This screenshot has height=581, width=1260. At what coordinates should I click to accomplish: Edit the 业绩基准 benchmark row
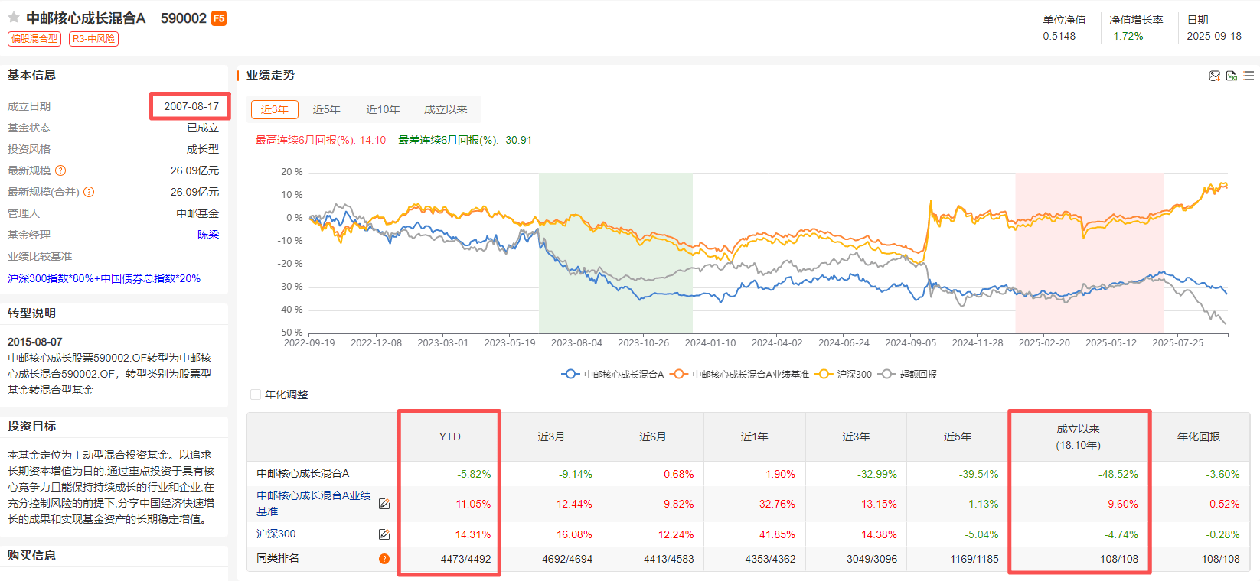tap(384, 504)
